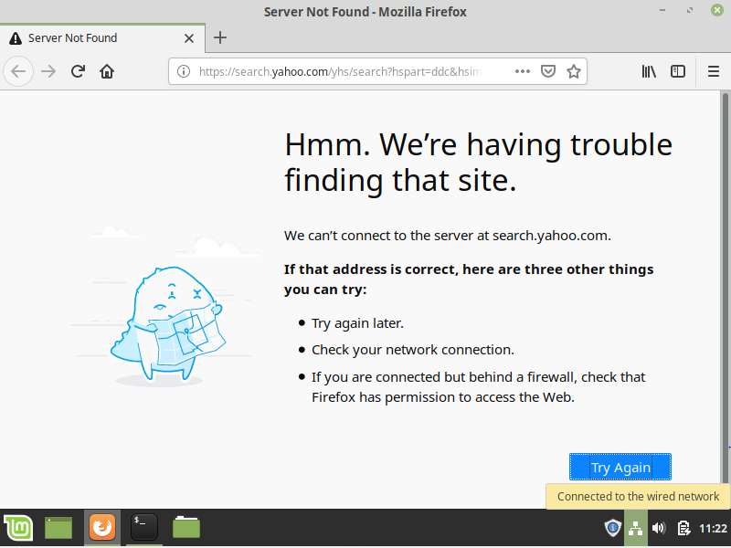Open the Terminal from taskbar
This screenshot has height=548, width=731.
[x=144, y=528]
